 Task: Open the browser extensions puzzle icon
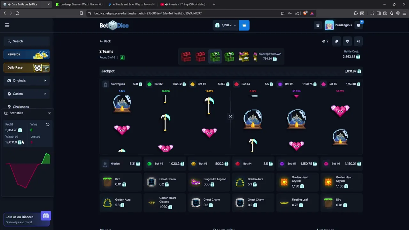tap(356, 13)
